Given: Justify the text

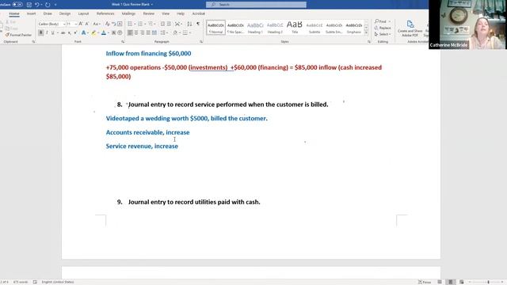Looking at the screenshot, I should [x=148, y=32].
